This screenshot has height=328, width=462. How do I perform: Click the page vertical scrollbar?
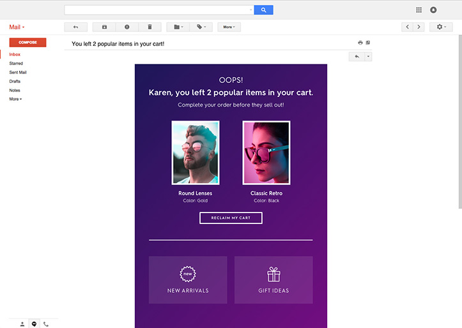[x=460, y=121]
